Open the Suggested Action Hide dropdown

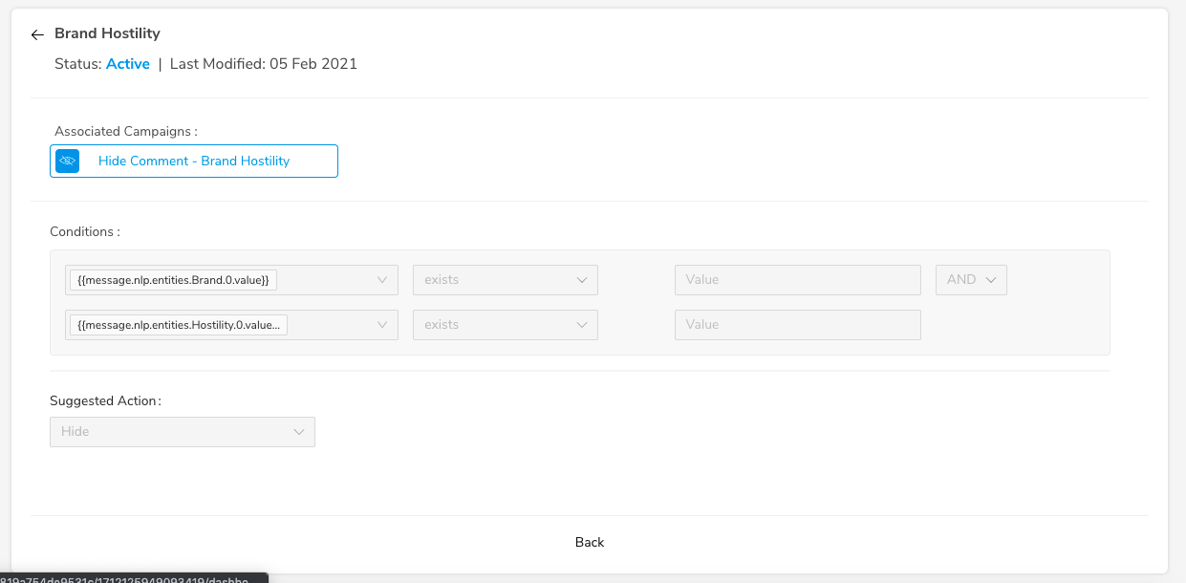(183, 432)
